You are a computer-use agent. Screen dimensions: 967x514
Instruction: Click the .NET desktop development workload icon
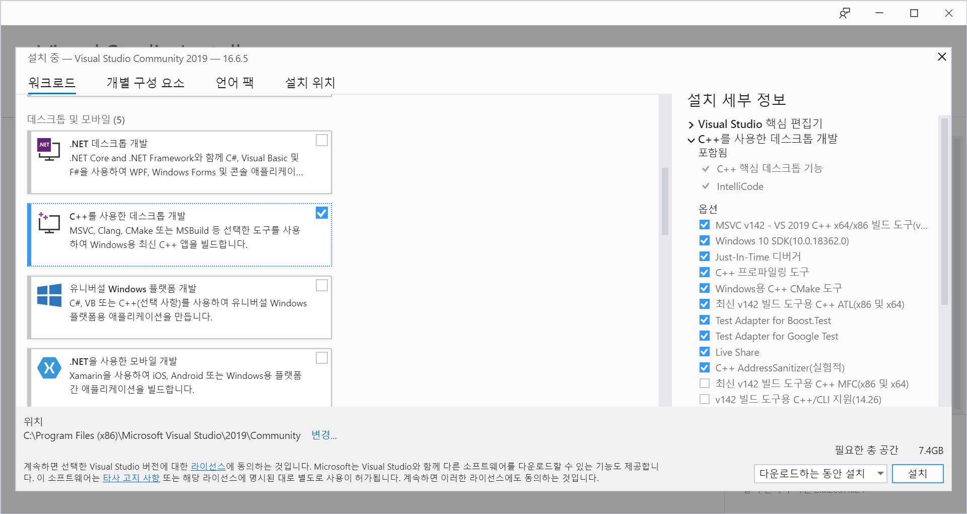pyautogui.click(x=49, y=149)
